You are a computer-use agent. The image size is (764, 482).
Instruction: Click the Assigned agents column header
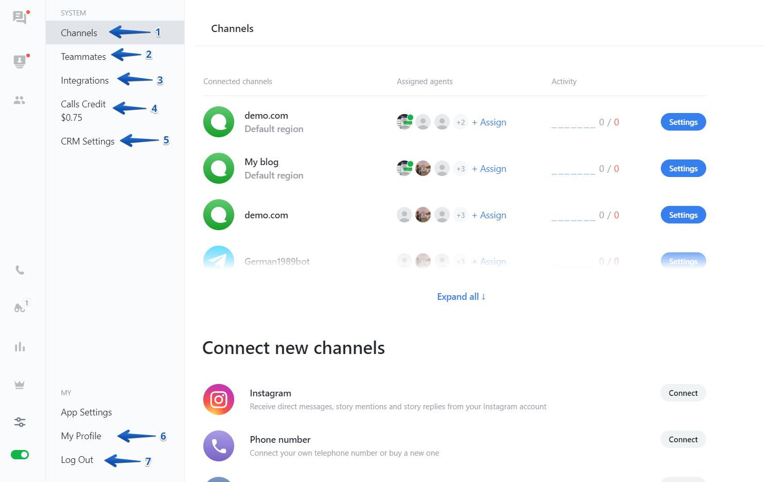point(425,82)
